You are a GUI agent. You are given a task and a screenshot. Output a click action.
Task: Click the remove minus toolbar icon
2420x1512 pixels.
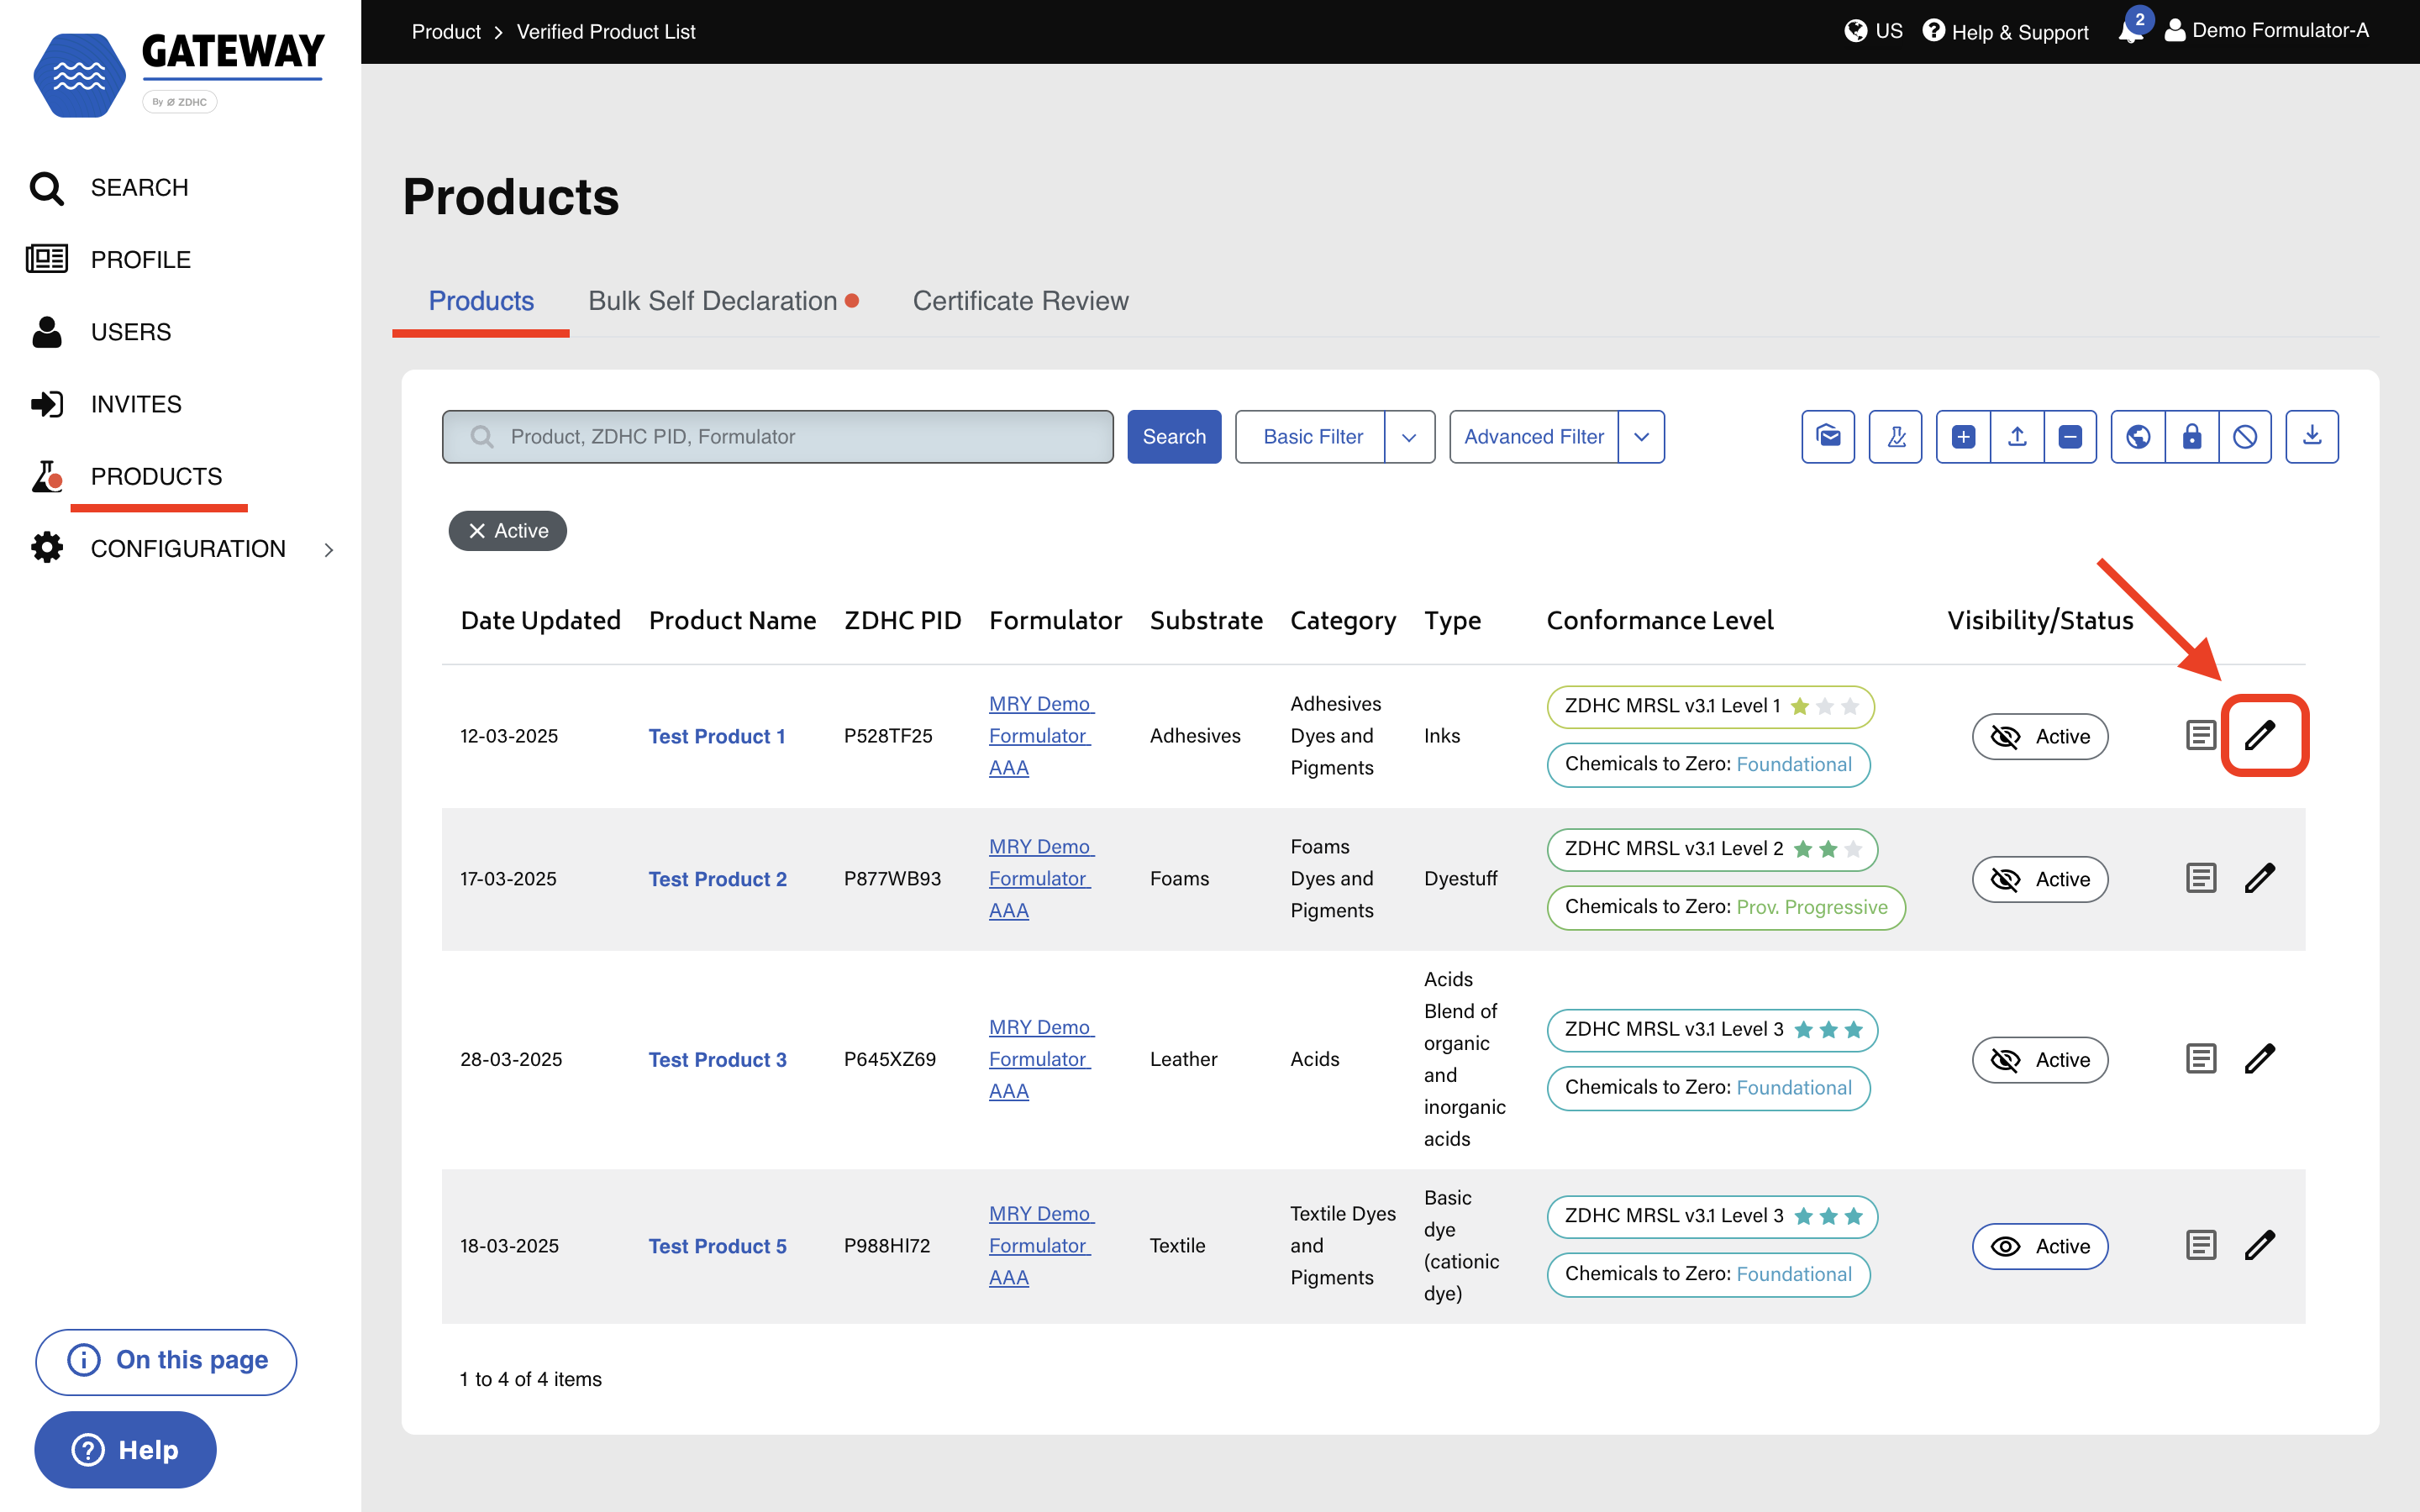[2070, 437]
